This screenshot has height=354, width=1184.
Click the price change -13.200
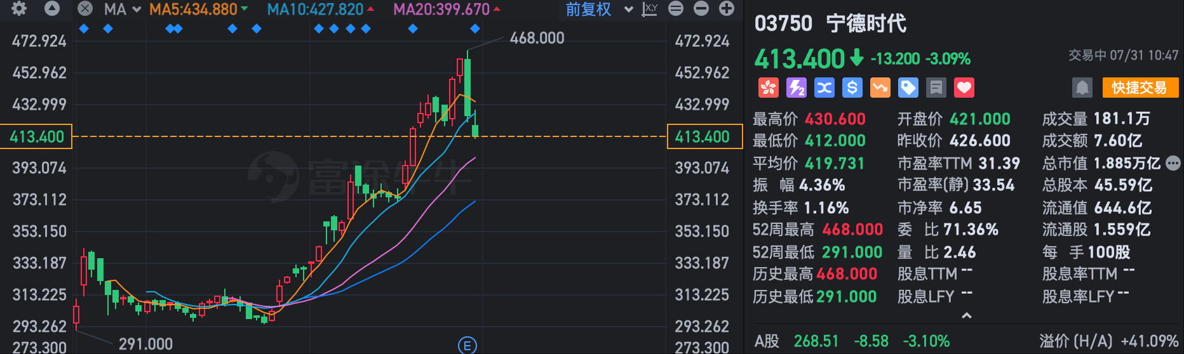coord(895,59)
